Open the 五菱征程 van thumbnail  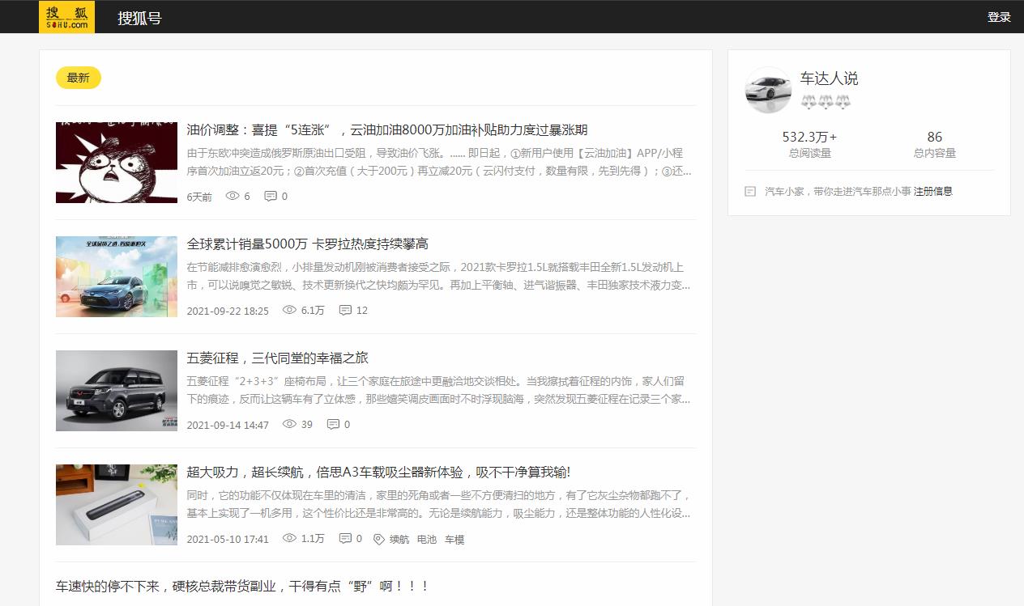117,391
